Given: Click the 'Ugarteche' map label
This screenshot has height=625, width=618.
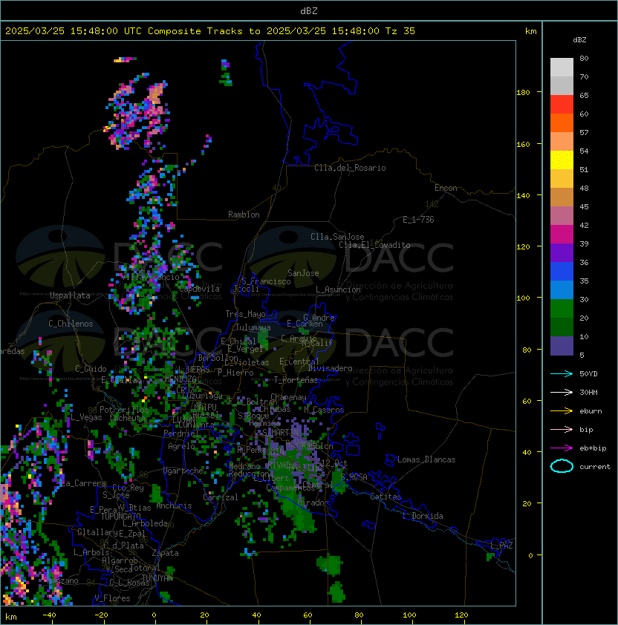Looking at the screenshot, I should [x=183, y=471].
